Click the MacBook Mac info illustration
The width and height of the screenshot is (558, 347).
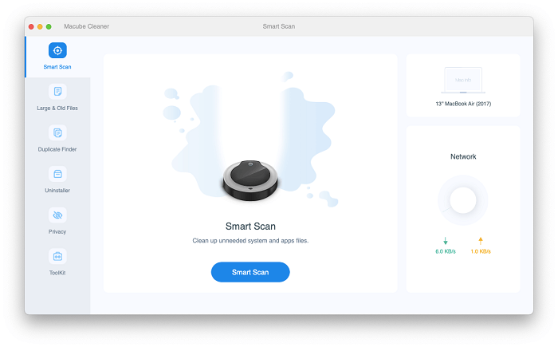(463, 80)
